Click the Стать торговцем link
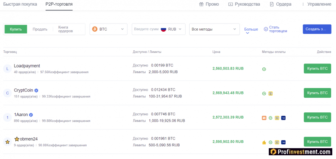 tap(278, 29)
